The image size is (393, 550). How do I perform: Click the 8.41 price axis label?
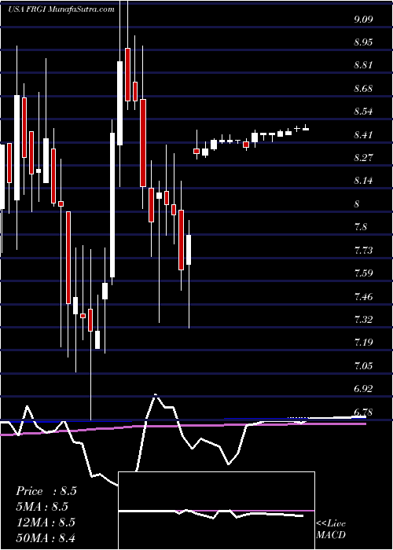click(x=363, y=134)
